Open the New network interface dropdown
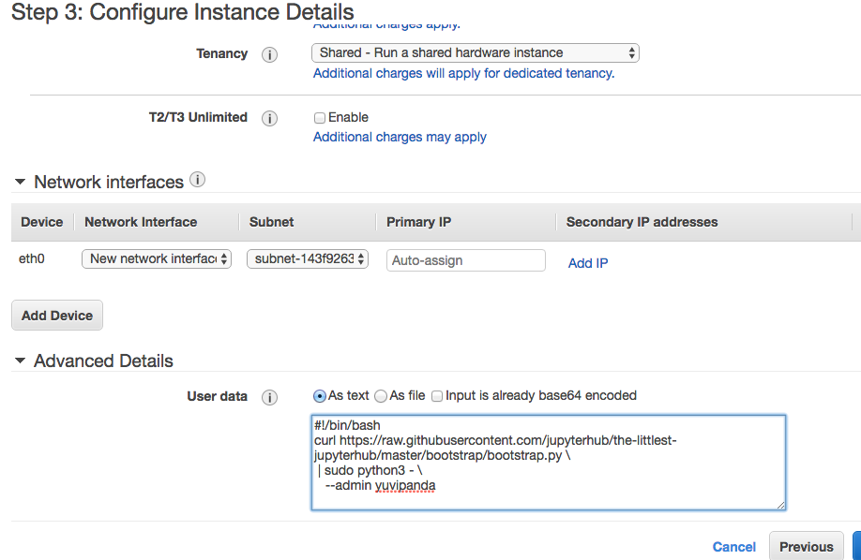 tap(157, 259)
